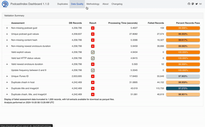
Task: Click the 99.063% pass bar
Action: (x=183, y=46)
